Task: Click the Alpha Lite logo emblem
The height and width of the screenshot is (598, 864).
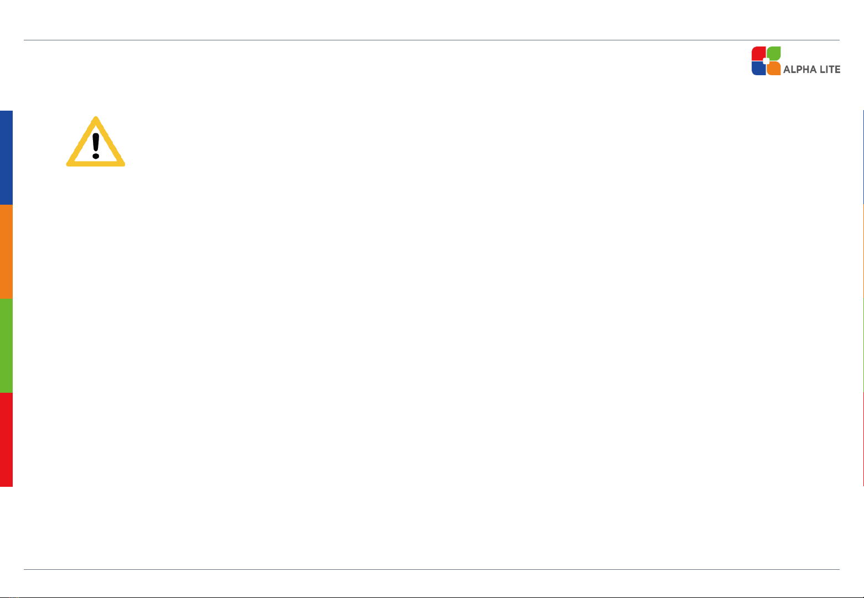Action: [x=766, y=61]
